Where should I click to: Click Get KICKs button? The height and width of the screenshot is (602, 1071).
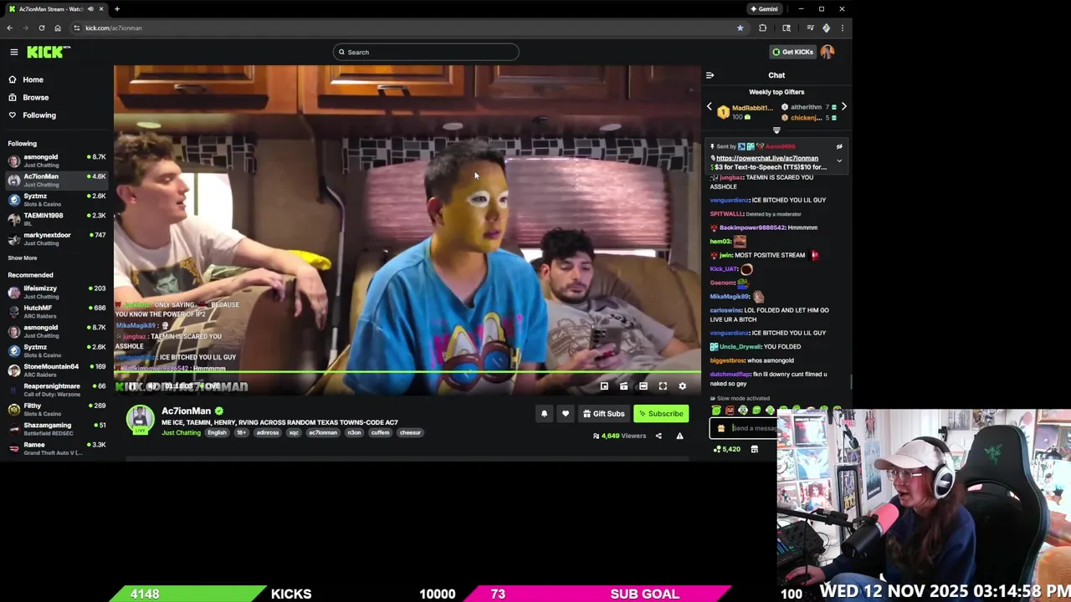click(x=792, y=52)
